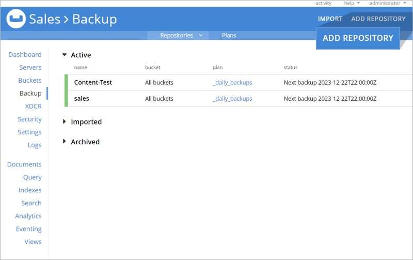Click the 'bucket' column header

click(x=152, y=68)
